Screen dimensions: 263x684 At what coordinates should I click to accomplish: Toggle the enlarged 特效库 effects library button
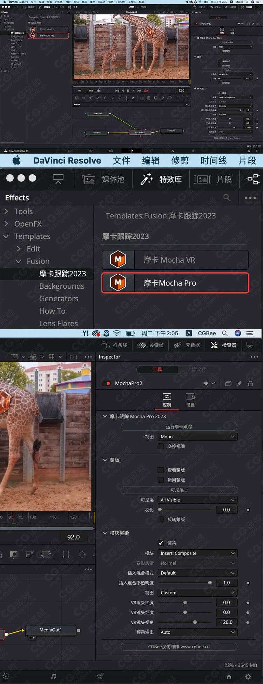[x=161, y=179]
